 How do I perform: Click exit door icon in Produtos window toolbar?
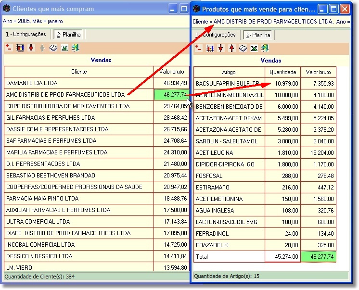(x=265, y=48)
